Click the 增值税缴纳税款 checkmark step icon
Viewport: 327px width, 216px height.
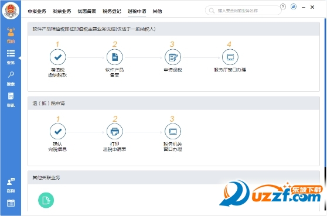pyautogui.click(x=58, y=57)
